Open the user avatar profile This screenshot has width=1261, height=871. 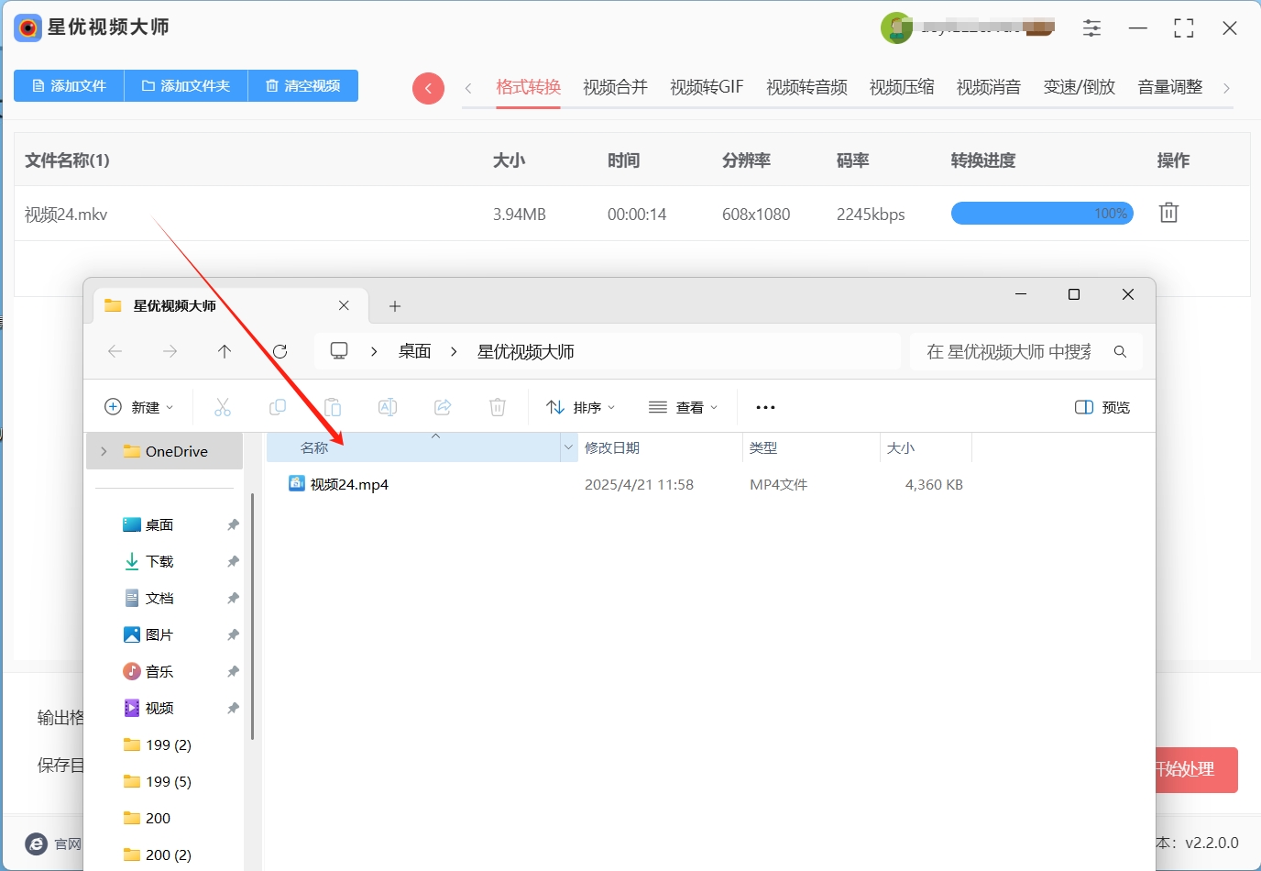coord(896,28)
